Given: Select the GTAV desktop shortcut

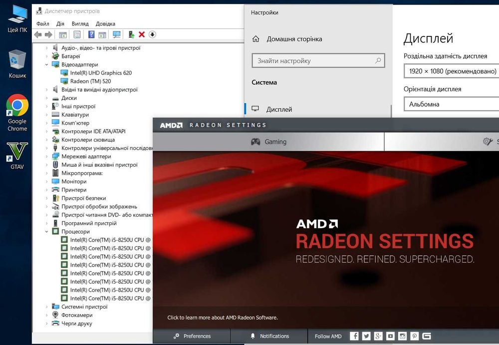Looking at the screenshot, I should tap(17, 156).
